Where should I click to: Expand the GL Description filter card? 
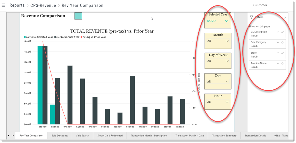pos(278,32)
